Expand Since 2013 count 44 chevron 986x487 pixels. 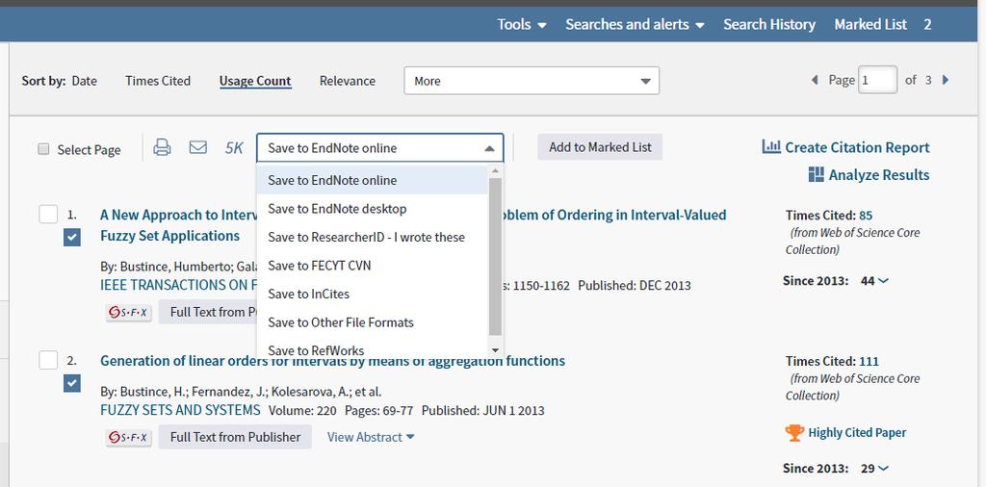point(883,281)
